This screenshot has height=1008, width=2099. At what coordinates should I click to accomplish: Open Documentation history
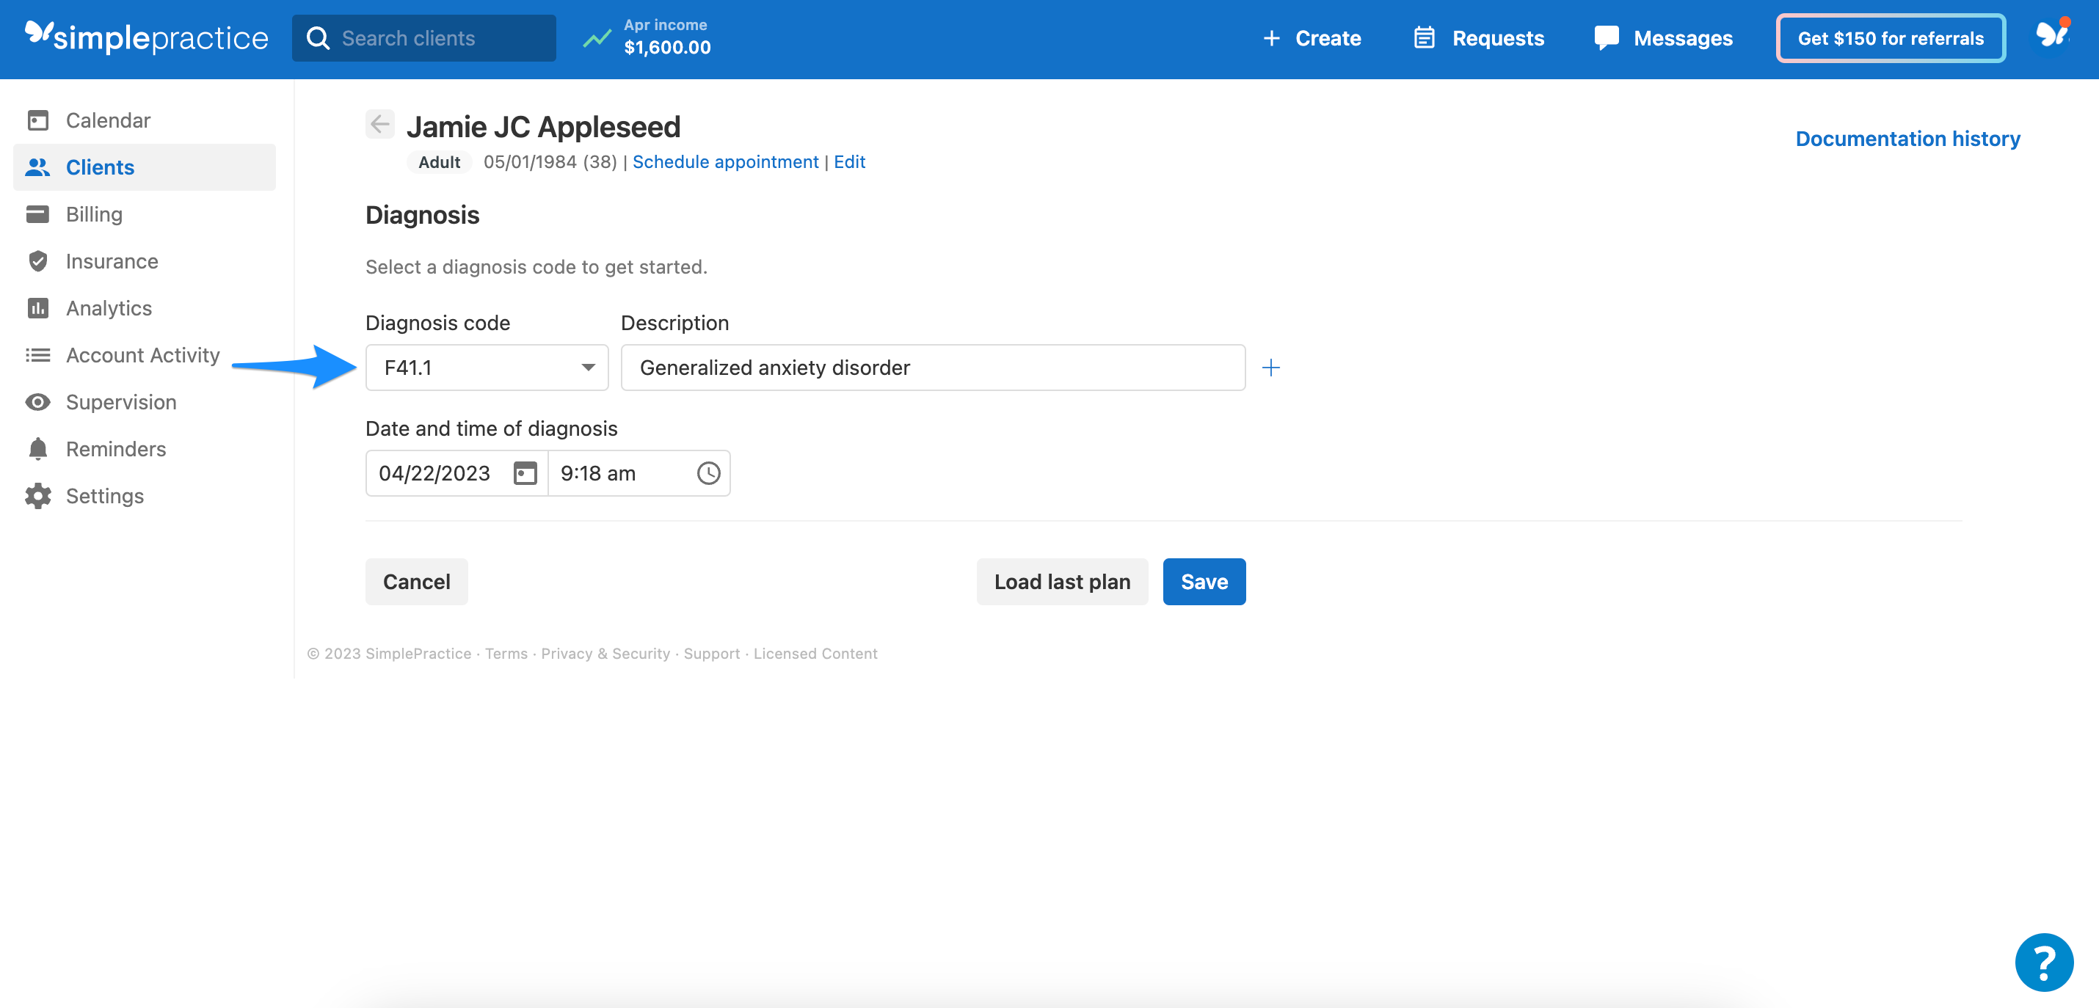pyautogui.click(x=1907, y=139)
